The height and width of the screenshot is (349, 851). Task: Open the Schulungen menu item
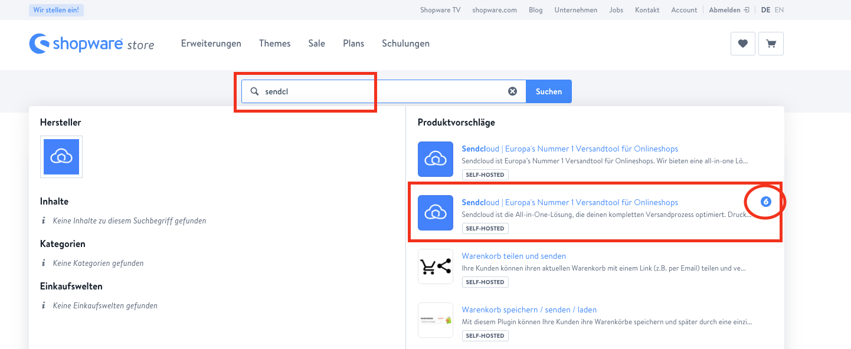coord(405,44)
